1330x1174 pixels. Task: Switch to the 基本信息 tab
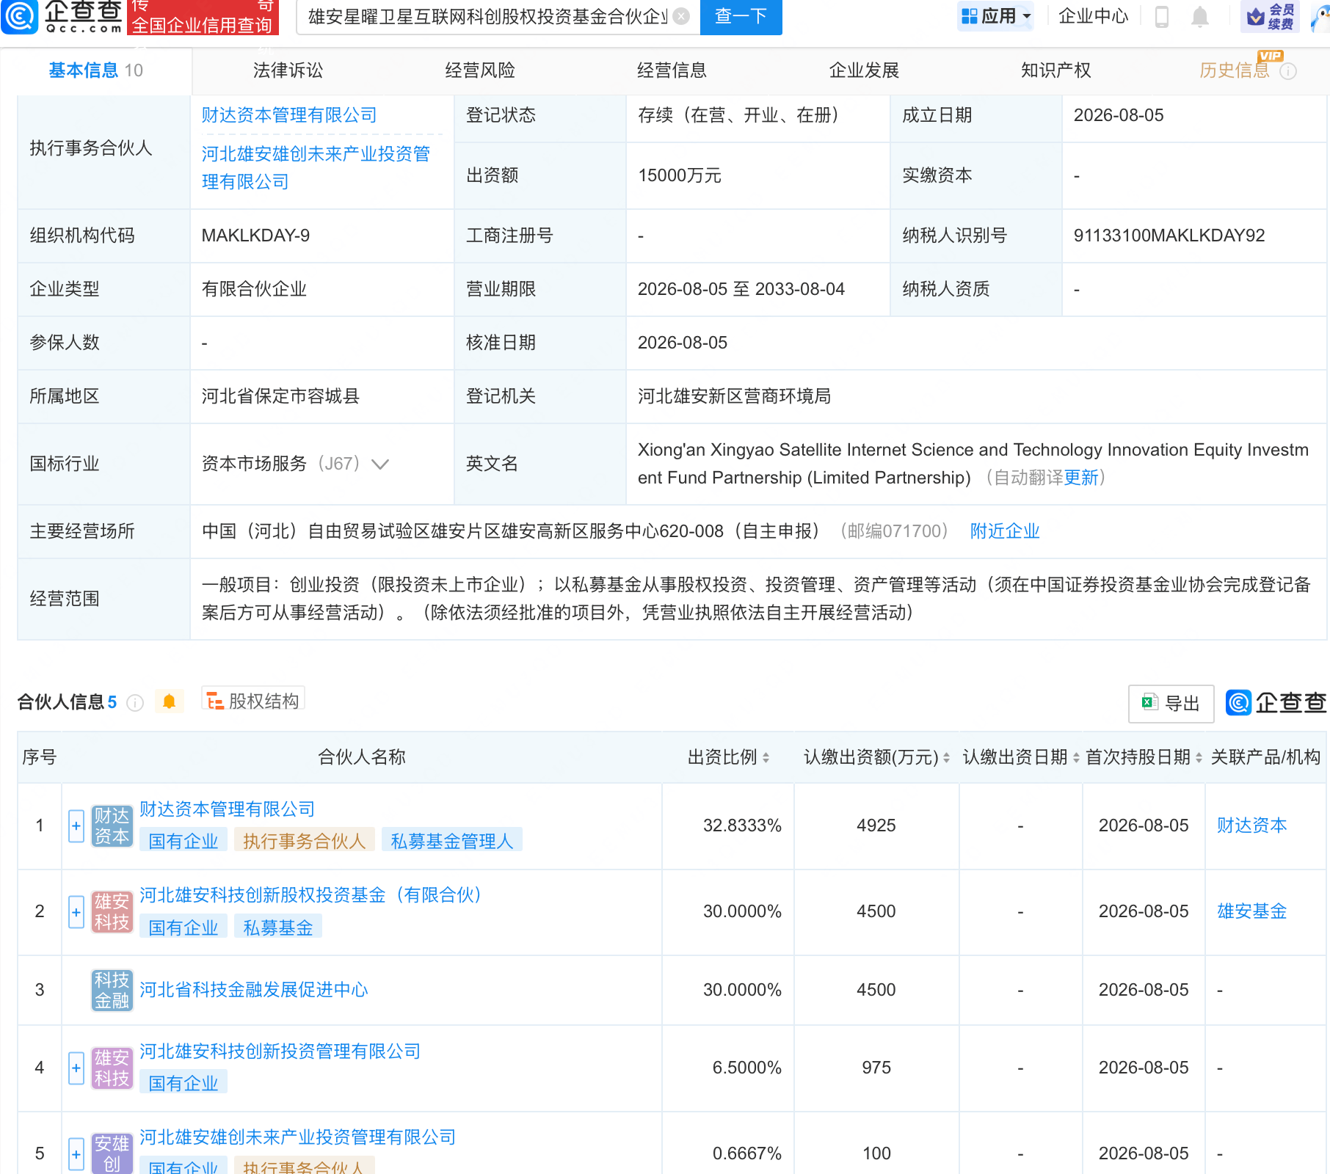click(95, 70)
